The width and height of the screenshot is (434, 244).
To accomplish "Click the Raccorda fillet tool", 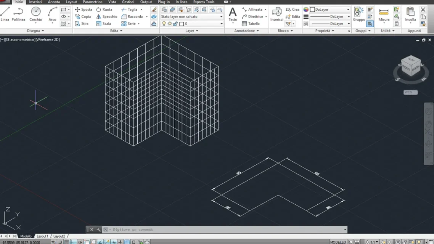I will point(132,17).
